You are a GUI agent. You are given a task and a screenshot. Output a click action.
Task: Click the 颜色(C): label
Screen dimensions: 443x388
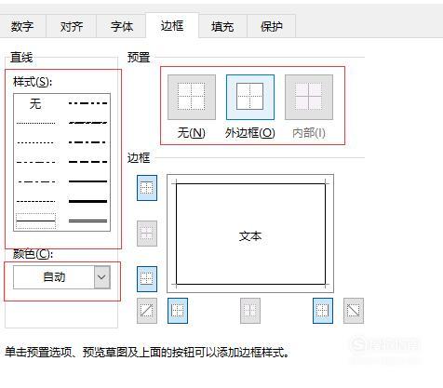pos(33,254)
